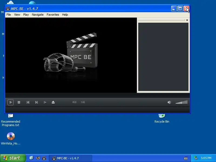The image size is (216, 162).
Task: Select the Recommended Programs.txt desktop file
Action: click(x=11, y=120)
